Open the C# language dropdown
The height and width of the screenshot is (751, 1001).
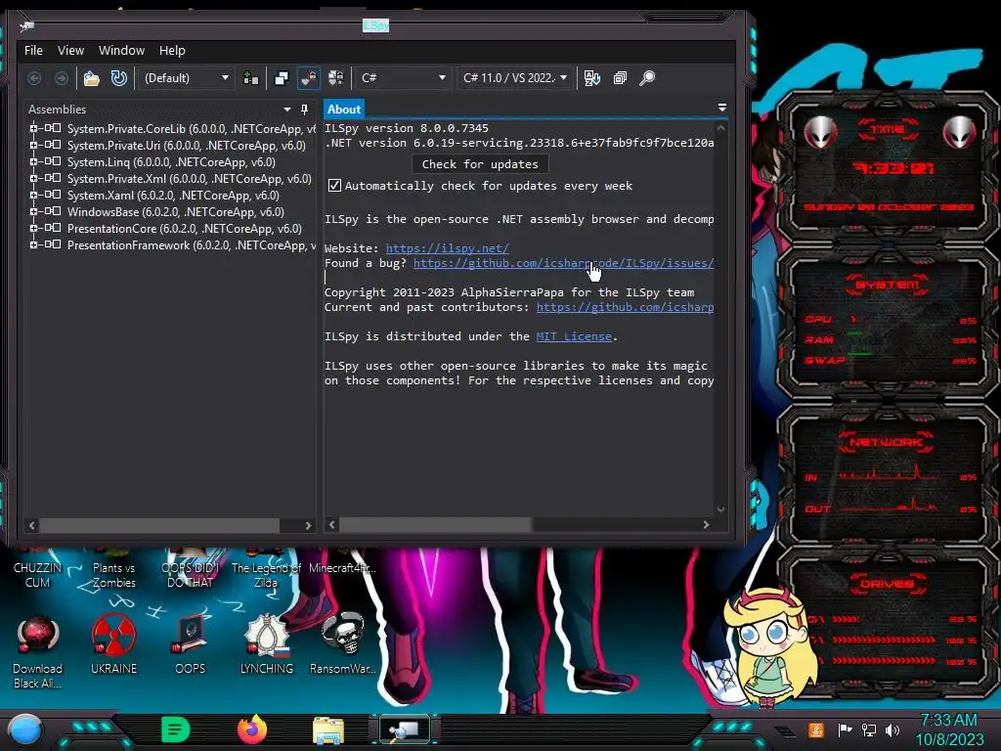point(403,78)
